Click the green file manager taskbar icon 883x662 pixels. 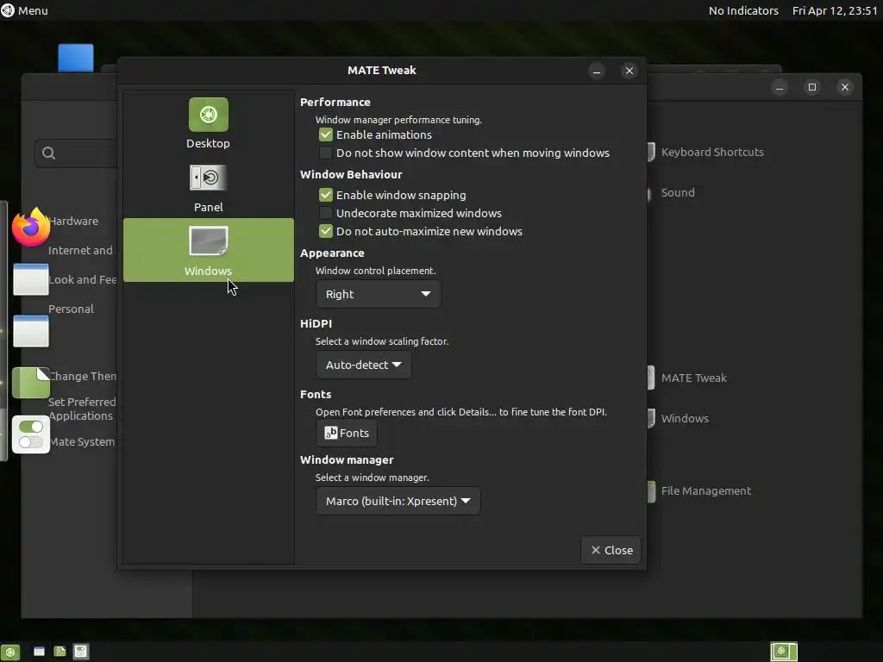(x=59, y=652)
